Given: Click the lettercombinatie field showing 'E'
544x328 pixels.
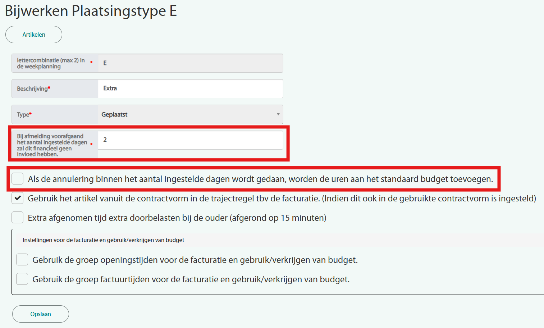Looking at the screenshot, I should [x=190, y=63].
